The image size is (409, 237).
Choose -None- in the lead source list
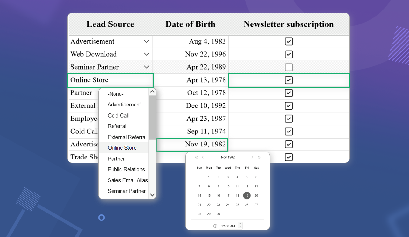click(123, 94)
